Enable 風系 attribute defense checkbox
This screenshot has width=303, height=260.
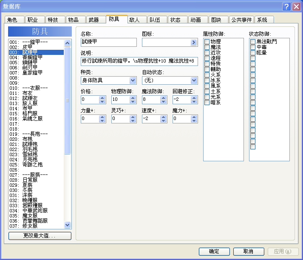pyautogui.click(x=207, y=86)
